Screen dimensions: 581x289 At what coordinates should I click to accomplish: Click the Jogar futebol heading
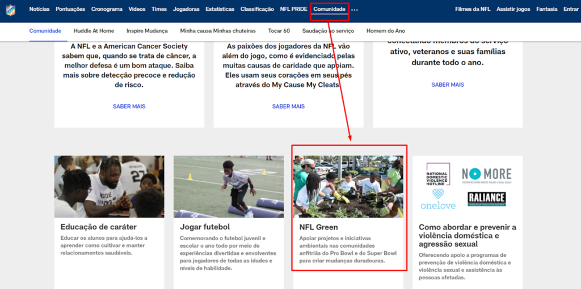205,227
